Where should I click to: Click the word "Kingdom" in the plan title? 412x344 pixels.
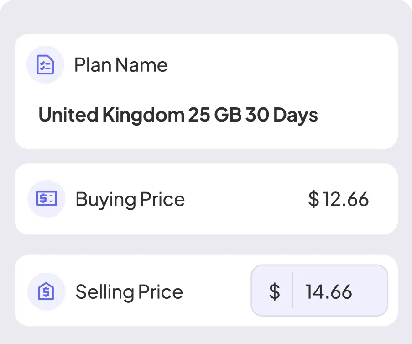[x=143, y=115]
